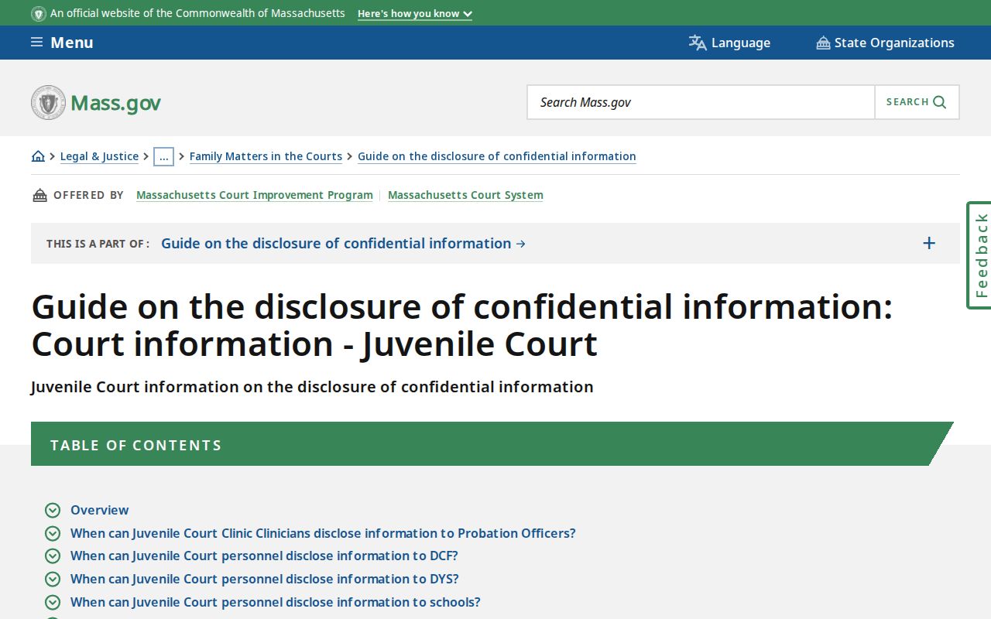The width and height of the screenshot is (991, 619).
Task: Open the State Organizations menu
Action: click(885, 43)
